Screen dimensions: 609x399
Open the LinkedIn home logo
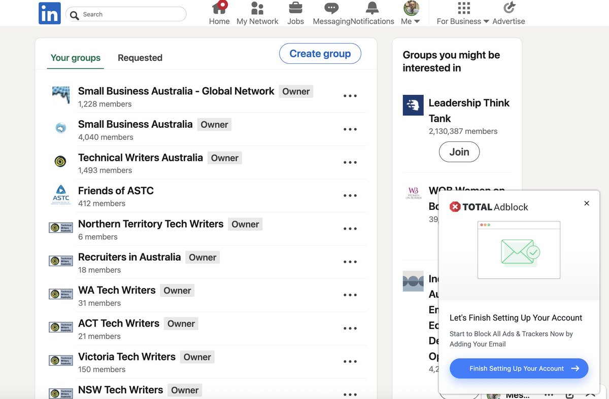(x=50, y=13)
